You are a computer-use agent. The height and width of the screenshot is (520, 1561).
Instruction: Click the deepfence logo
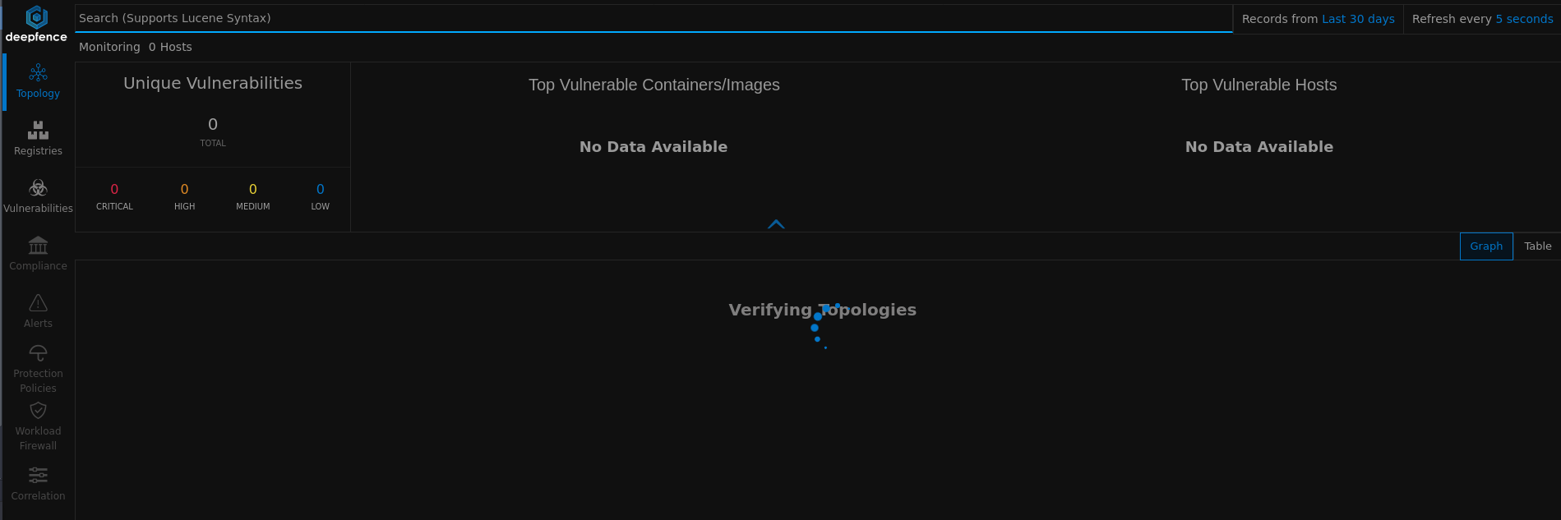pyautogui.click(x=37, y=22)
